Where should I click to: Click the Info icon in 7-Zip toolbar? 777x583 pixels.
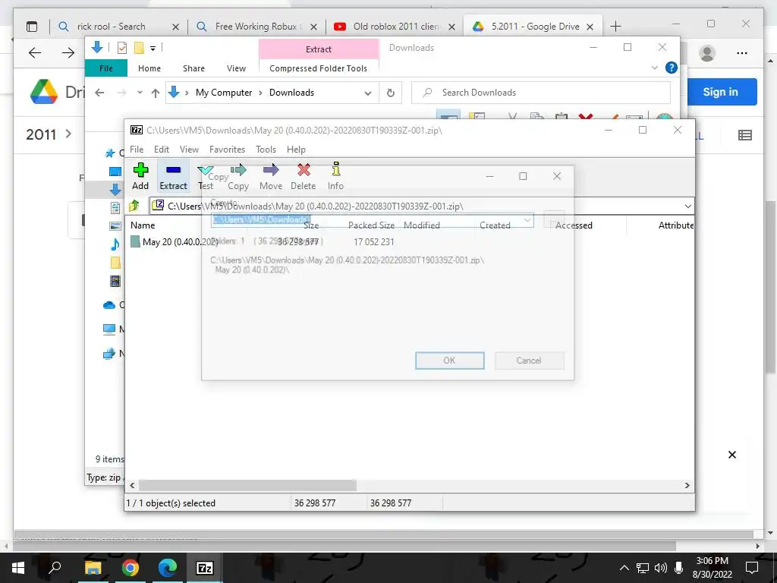(x=336, y=169)
